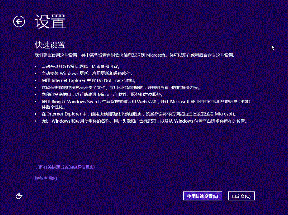
Task: Click the 使用快速设置(E) button
Action: point(202,196)
